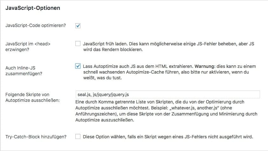Screen dimensions: 268x151
Task: Click 'seal.js' in the exclude scripts field
Action: [x=83, y=95]
